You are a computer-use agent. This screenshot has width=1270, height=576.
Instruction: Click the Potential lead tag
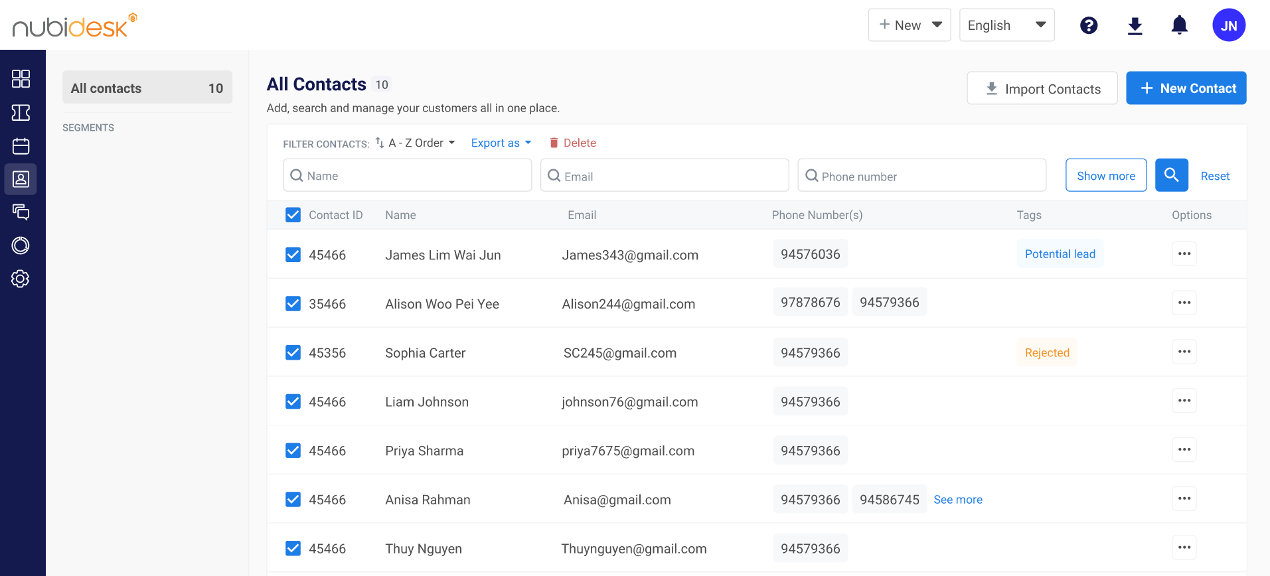[x=1060, y=254]
